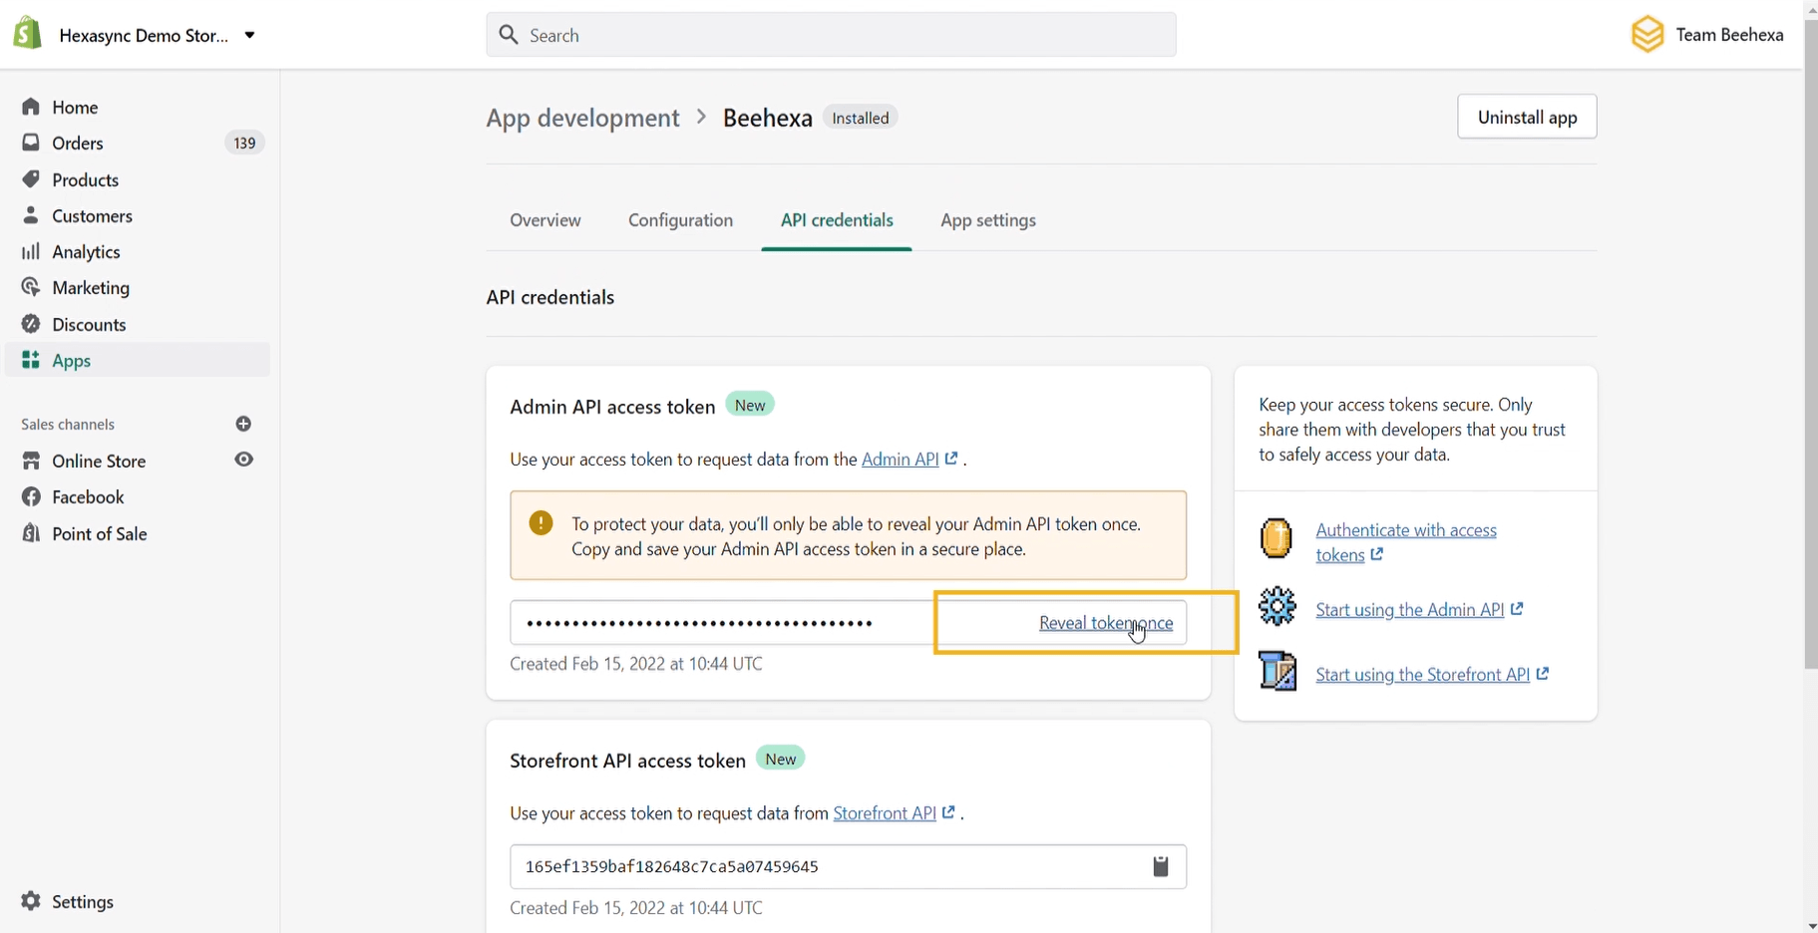
Task: Switch to the Configuration tab
Action: tap(680, 220)
